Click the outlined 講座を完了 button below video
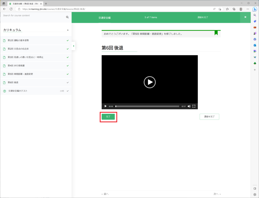This screenshot has height=198, width=259. 209,117
